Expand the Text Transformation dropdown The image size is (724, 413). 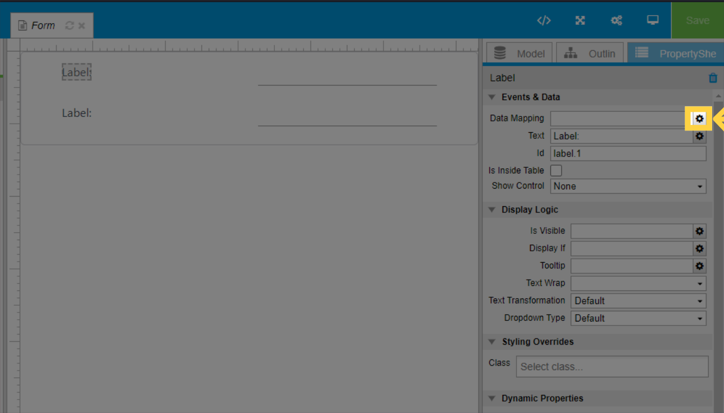tap(638, 301)
